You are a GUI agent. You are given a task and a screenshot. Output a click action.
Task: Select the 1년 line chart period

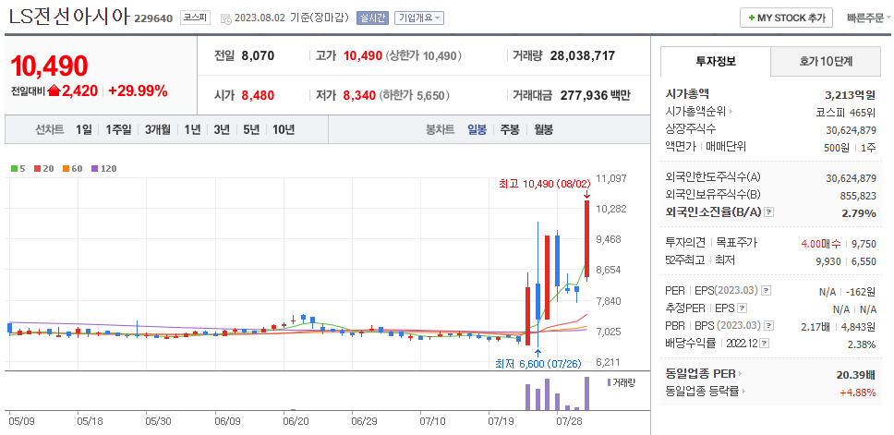click(192, 129)
